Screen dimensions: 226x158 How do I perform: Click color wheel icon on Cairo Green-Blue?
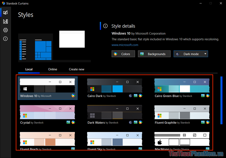(x=208, y=96)
